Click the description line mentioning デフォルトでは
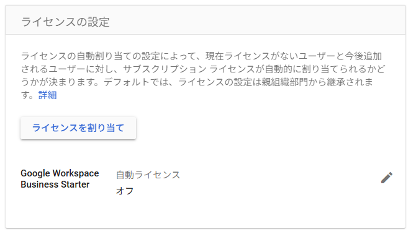The image size is (411, 234). point(197,82)
